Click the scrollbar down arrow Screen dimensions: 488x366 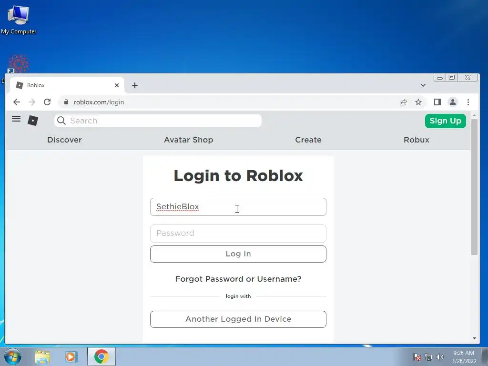(474, 338)
